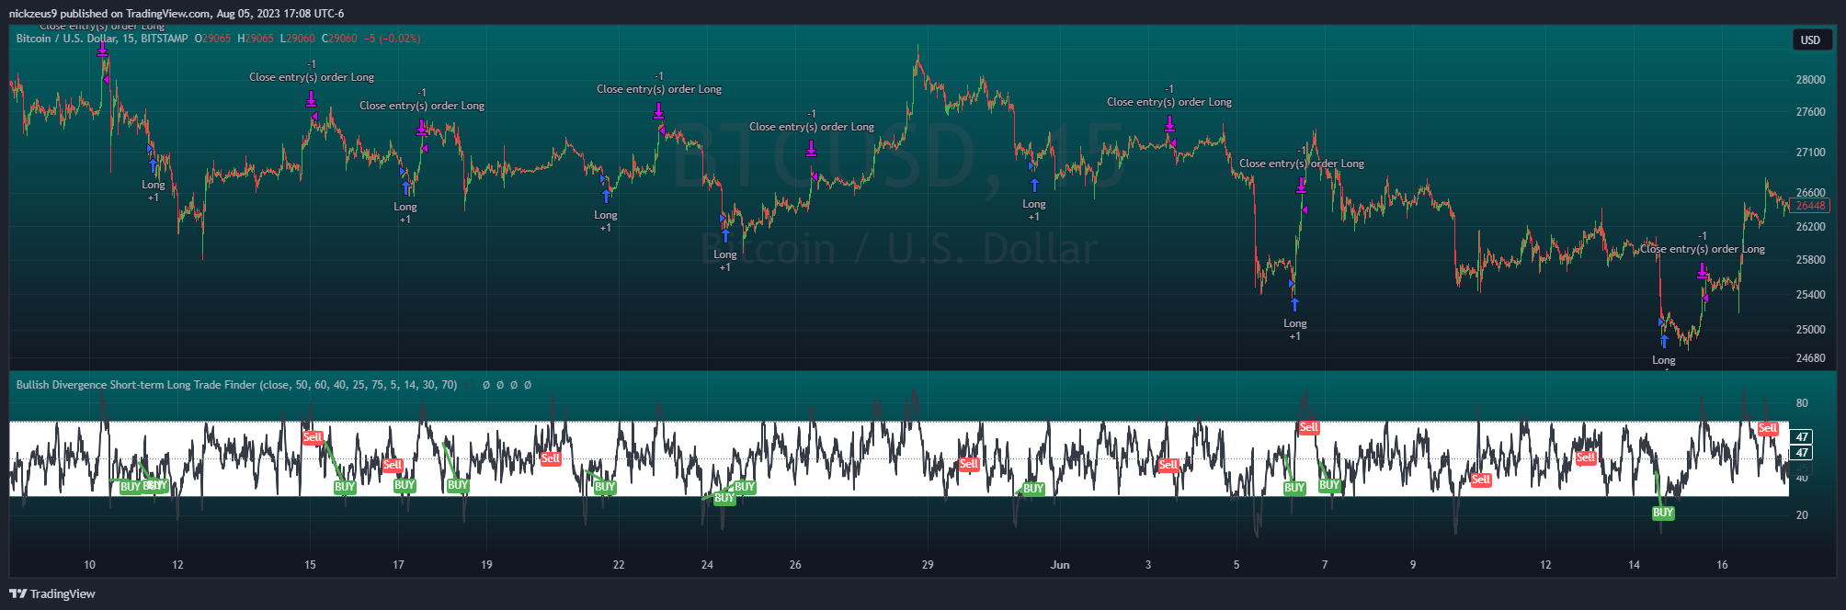Click the 10 date on time axis

coord(89,565)
